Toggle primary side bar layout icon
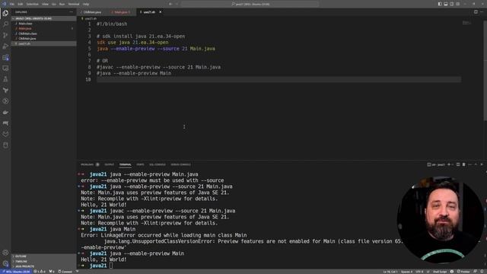Image resolution: width=487 pixels, height=274 pixels. [x=440, y=4]
